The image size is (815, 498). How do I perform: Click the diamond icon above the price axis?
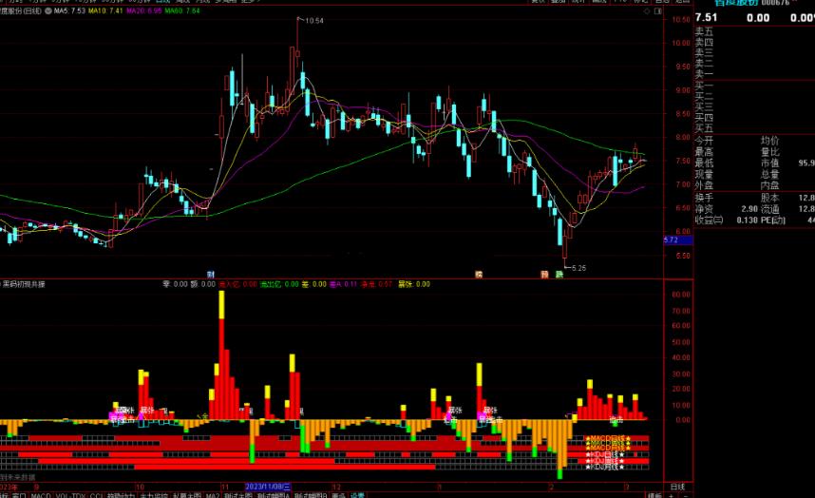pos(647,10)
